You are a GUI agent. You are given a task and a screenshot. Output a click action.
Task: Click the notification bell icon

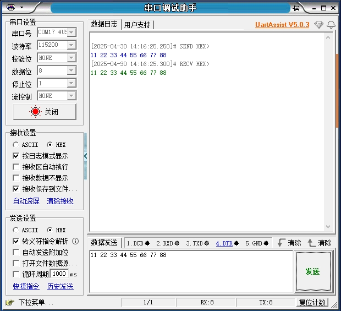(331, 25)
